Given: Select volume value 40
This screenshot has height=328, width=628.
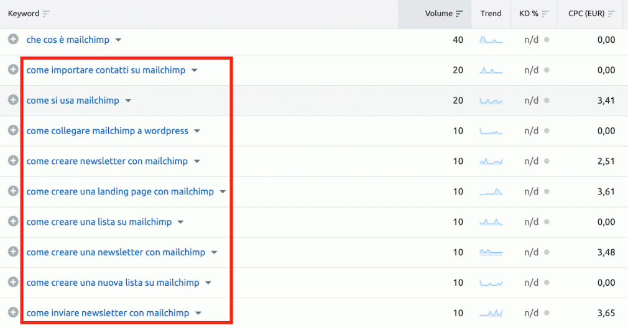Looking at the screenshot, I should [x=458, y=40].
